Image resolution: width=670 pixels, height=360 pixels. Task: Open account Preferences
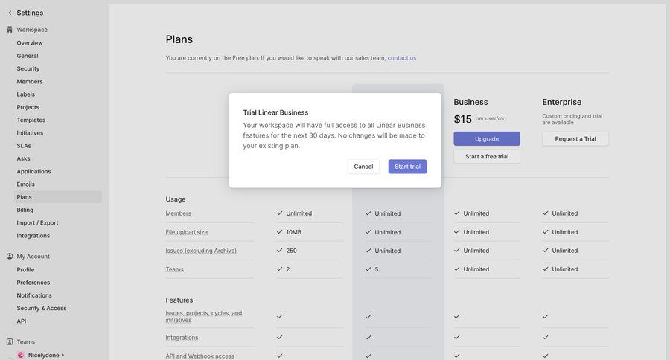coord(33,283)
